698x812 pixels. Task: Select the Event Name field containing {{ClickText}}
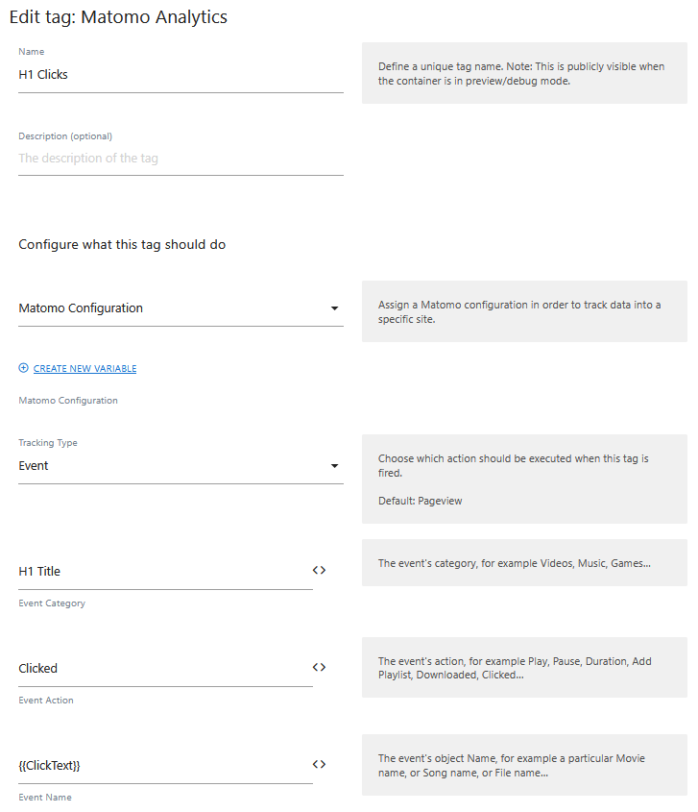[163, 765]
